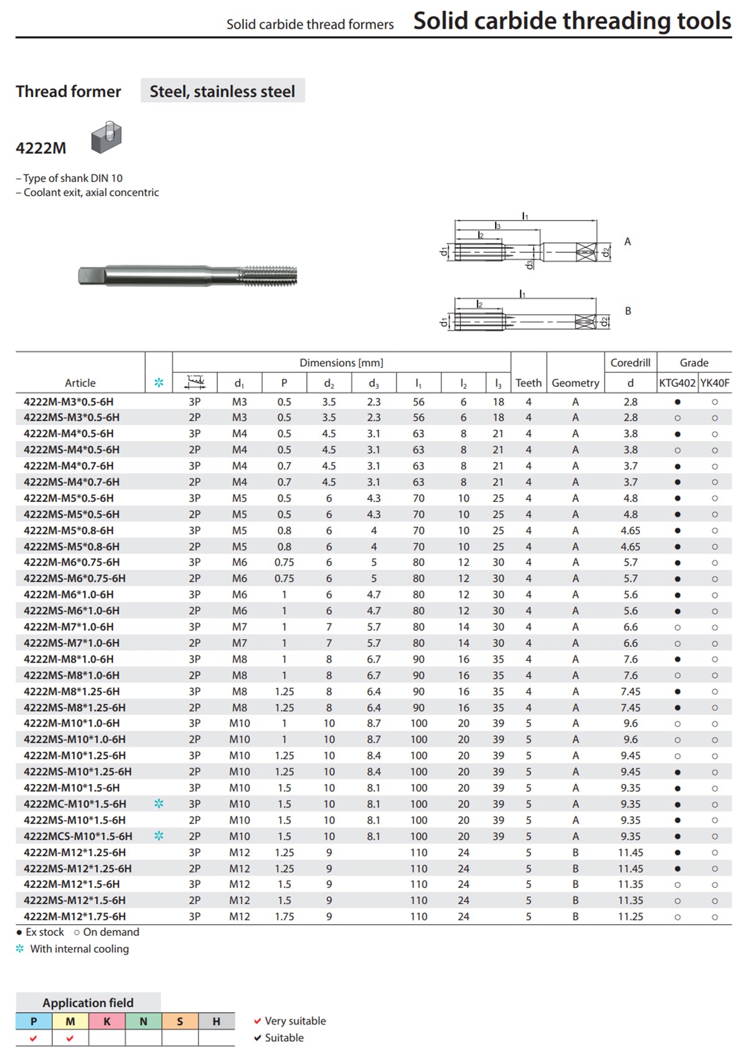The width and height of the screenshot is (747, 1063).
Task: Click the KTG402 circle for 4222M-M7*1.0-6H
Action: tap(677, 628)
